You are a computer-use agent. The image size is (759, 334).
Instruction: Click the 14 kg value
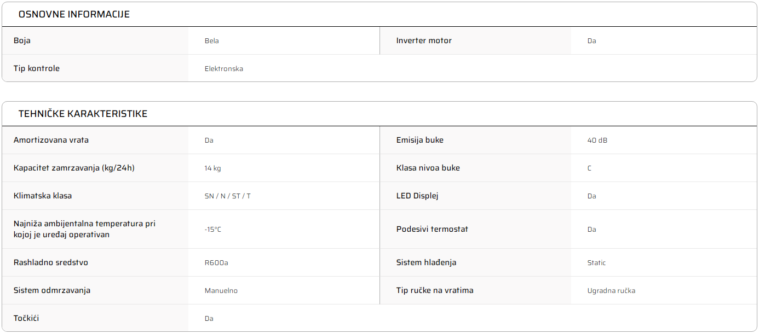point(212,168)
